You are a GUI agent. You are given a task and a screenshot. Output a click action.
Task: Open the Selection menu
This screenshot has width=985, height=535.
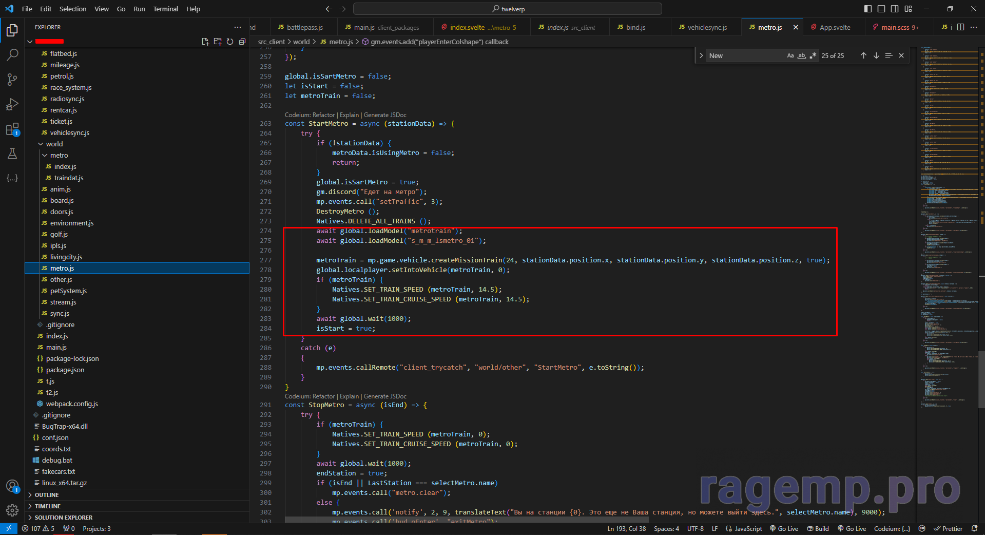(x=73, y=9)
